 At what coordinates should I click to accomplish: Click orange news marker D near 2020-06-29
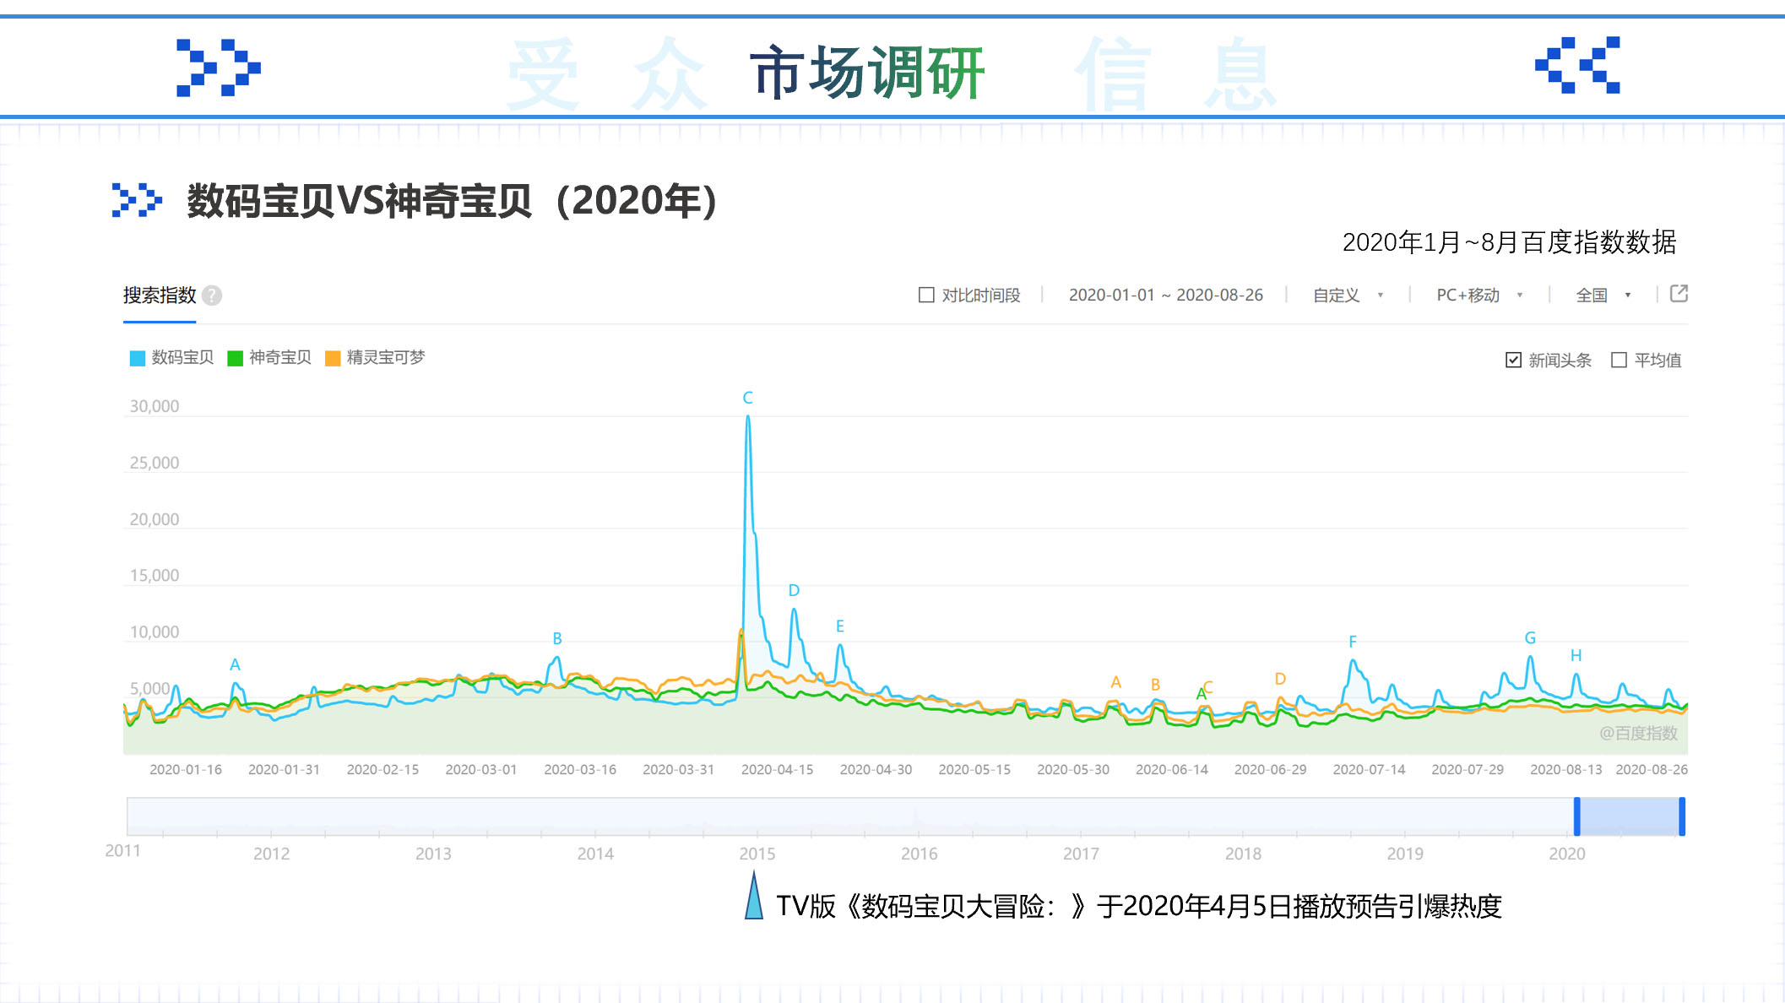[x=1280, y=679]
